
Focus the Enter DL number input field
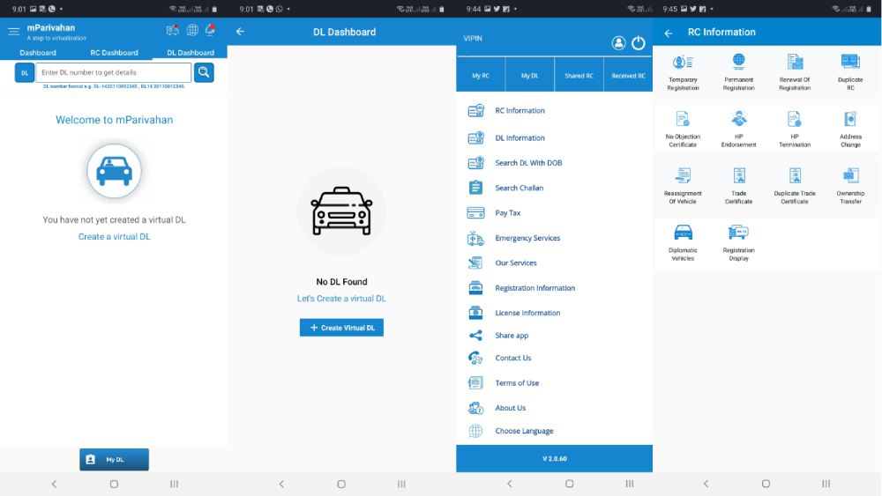(x=114, y=72)
